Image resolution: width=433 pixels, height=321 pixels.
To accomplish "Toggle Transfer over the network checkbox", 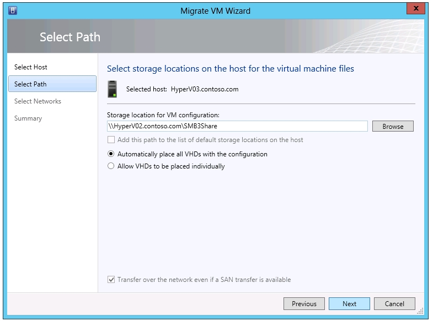I will pos(111,280).
